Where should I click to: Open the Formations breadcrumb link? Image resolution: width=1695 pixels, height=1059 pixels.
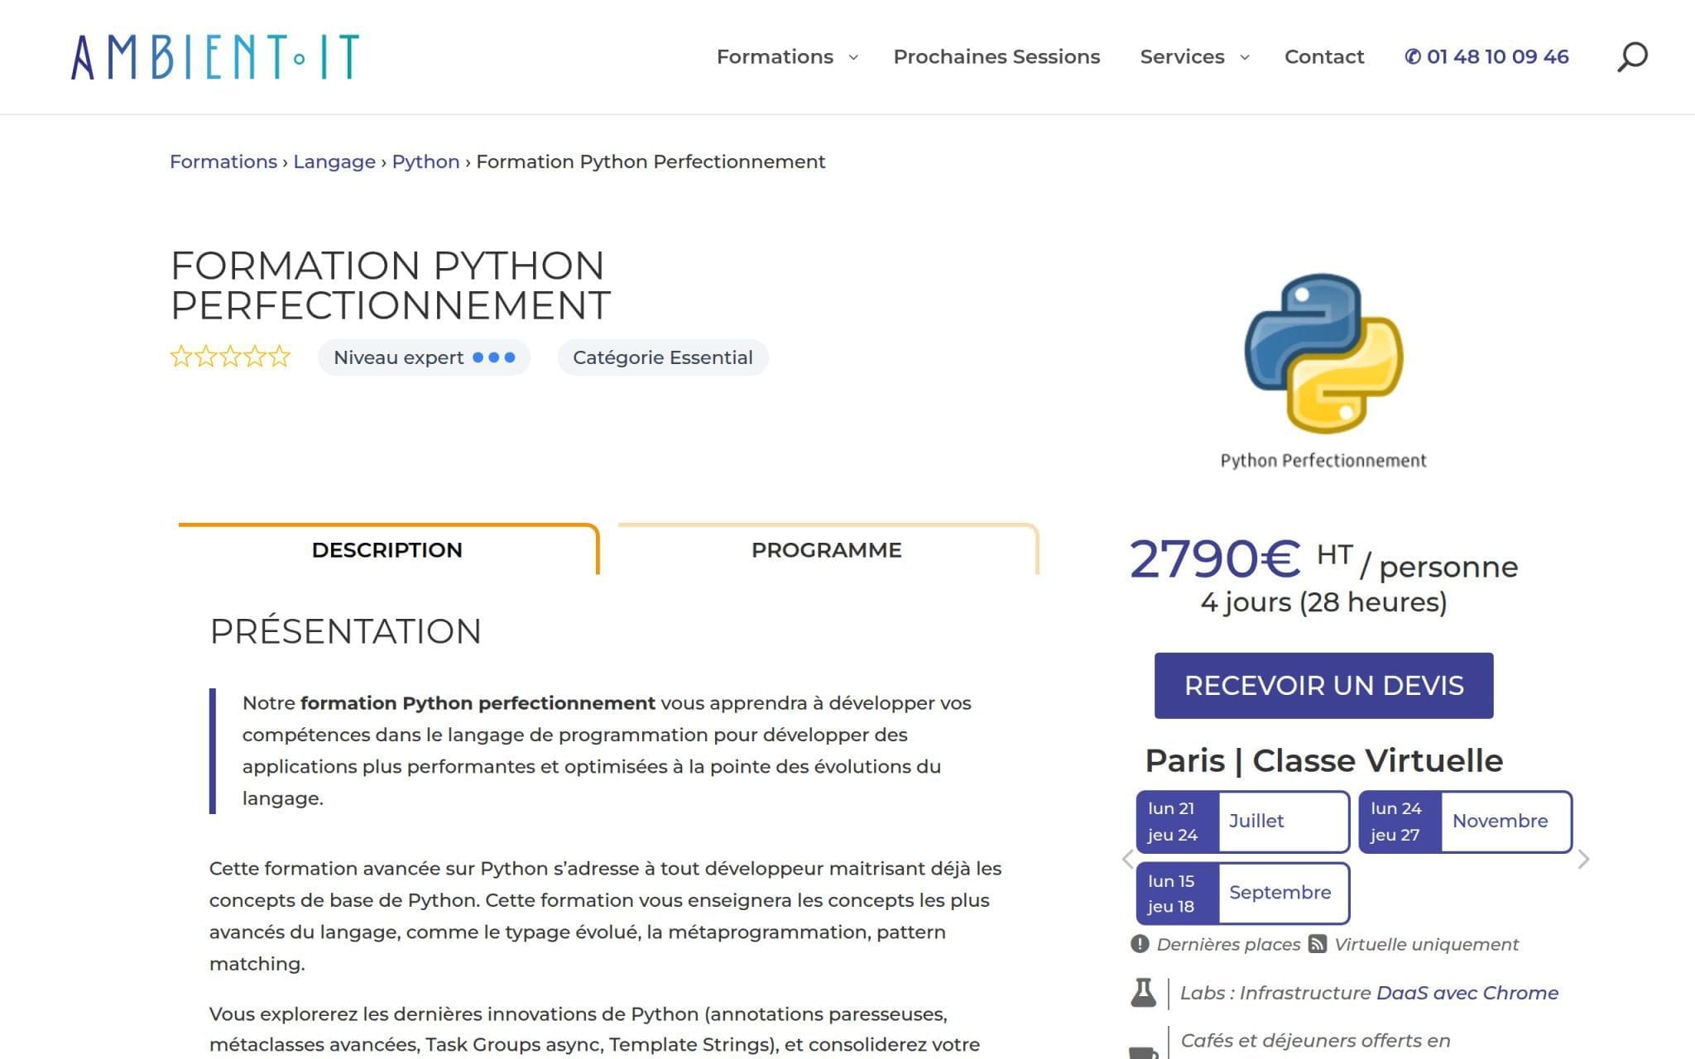click(223, 161)
